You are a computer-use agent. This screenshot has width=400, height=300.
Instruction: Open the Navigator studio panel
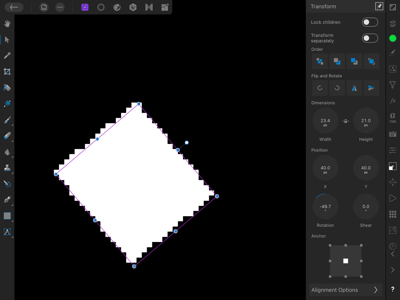pos(393,182)
